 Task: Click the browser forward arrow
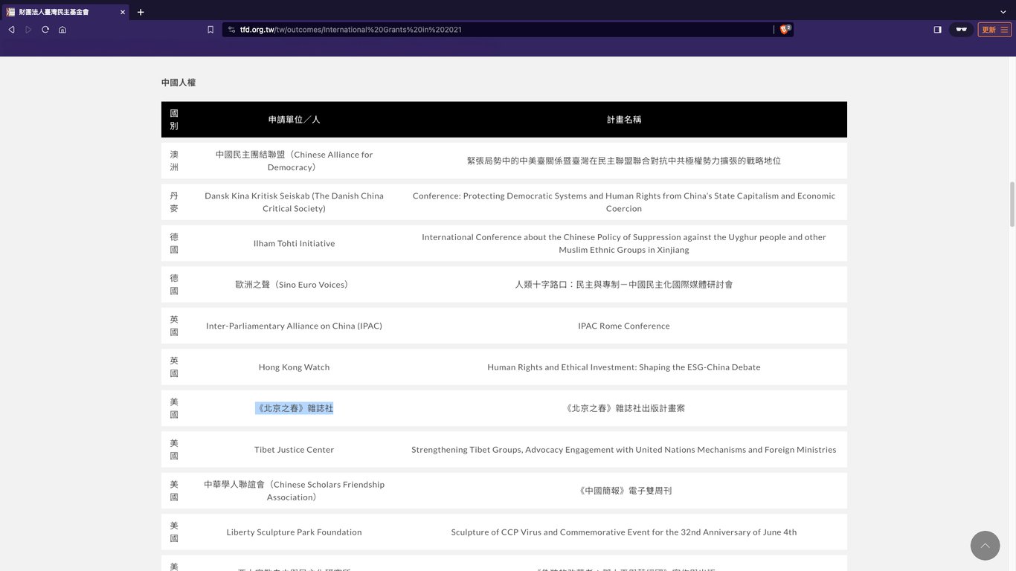click(28, 30)
